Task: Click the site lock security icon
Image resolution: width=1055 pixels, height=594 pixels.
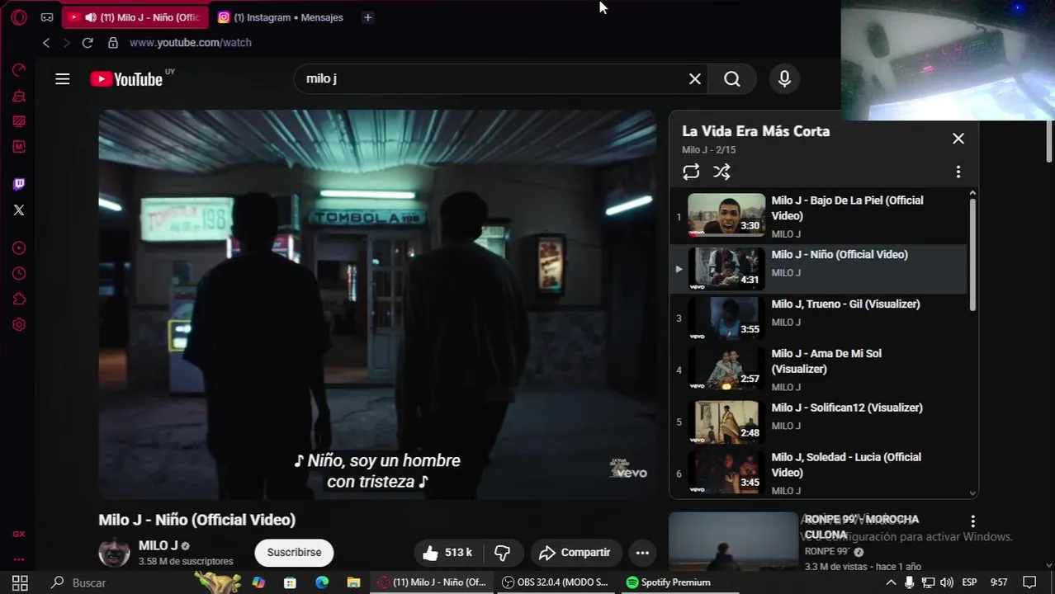Action: pyautogui.click(x=113, y=43)
